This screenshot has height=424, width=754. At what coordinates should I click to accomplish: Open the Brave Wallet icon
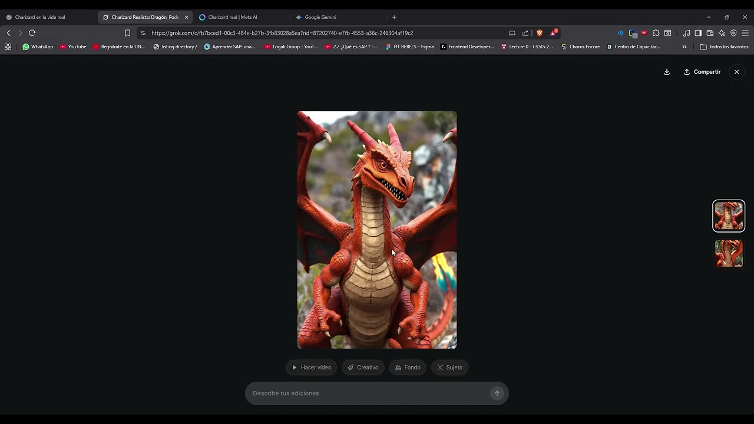(x=710, y=33)
